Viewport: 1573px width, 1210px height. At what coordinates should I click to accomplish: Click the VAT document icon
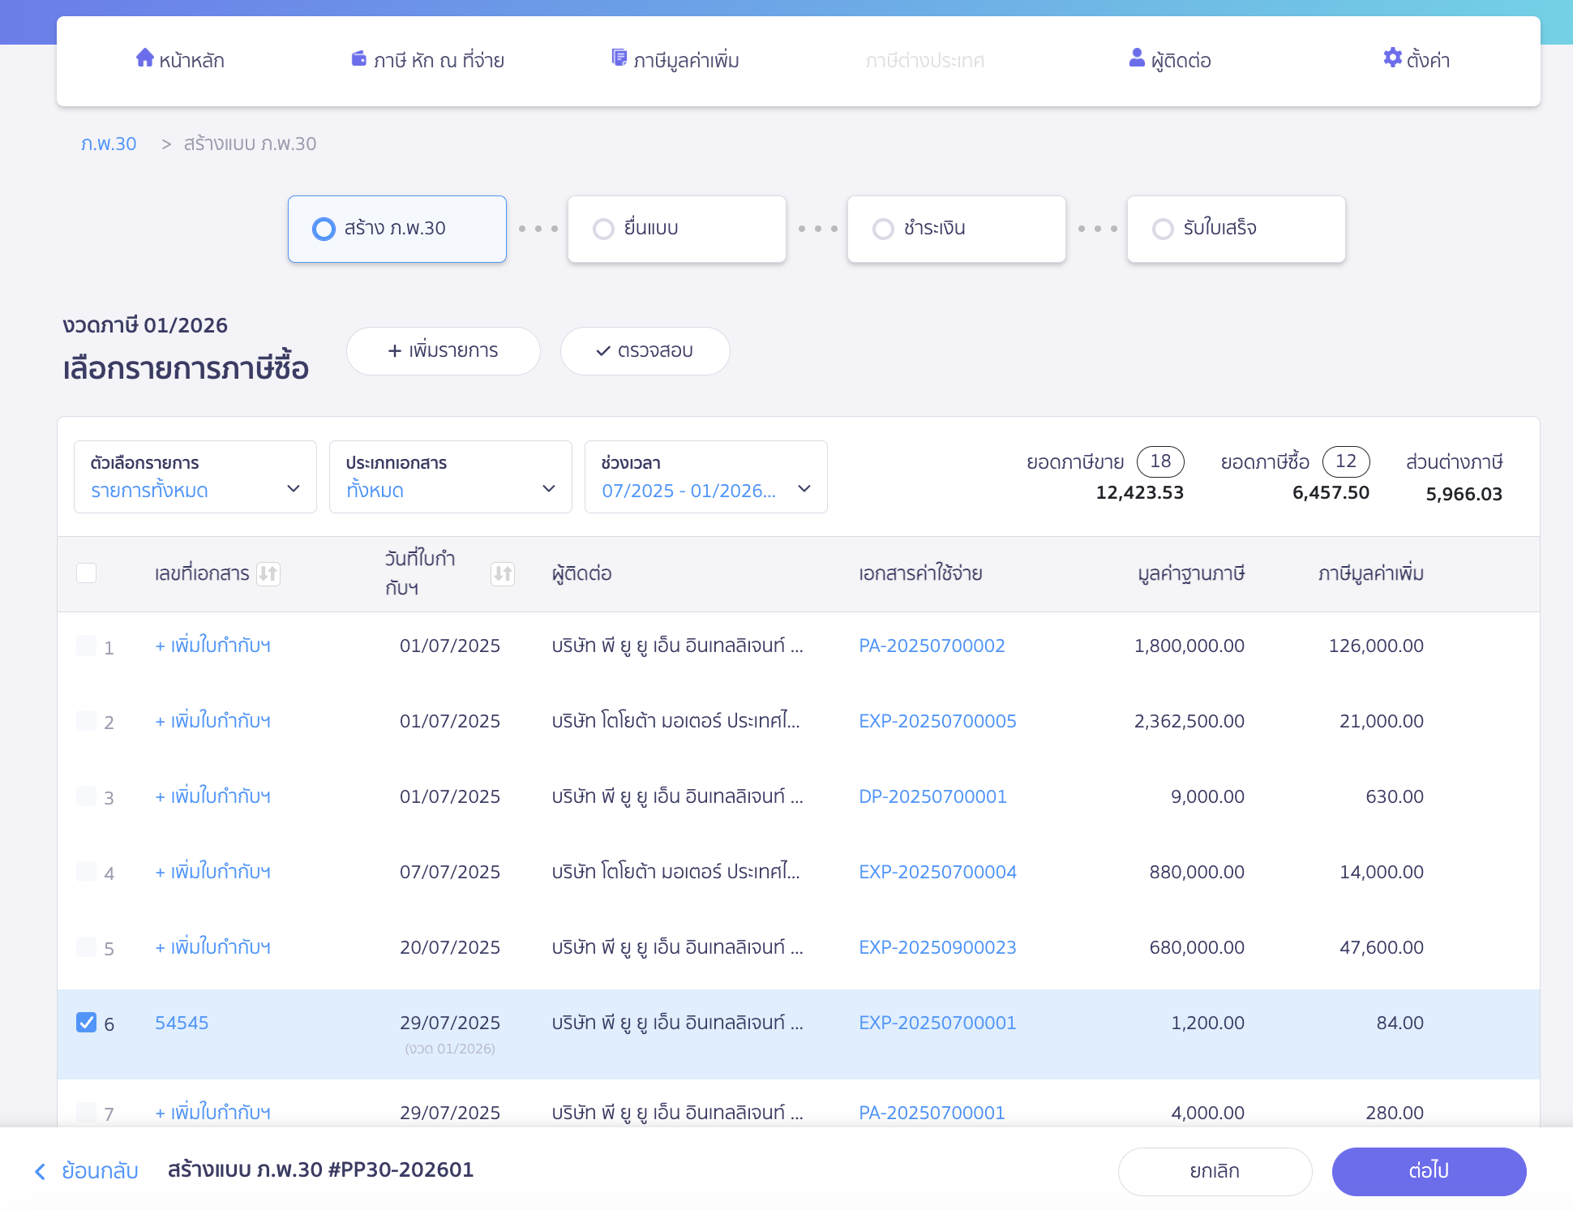[619, 58]
